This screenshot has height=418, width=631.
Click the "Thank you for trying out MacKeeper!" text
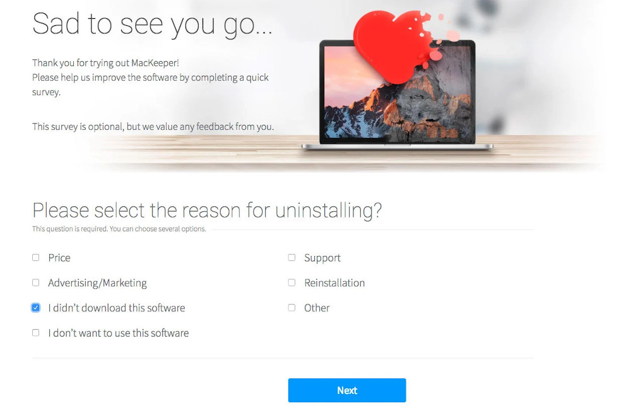[105, 63]
